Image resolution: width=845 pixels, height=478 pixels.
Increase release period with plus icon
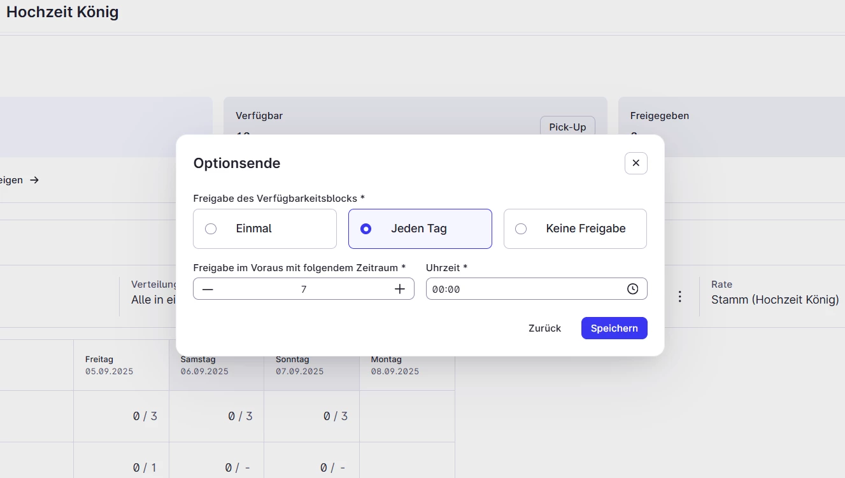(400, 289)
